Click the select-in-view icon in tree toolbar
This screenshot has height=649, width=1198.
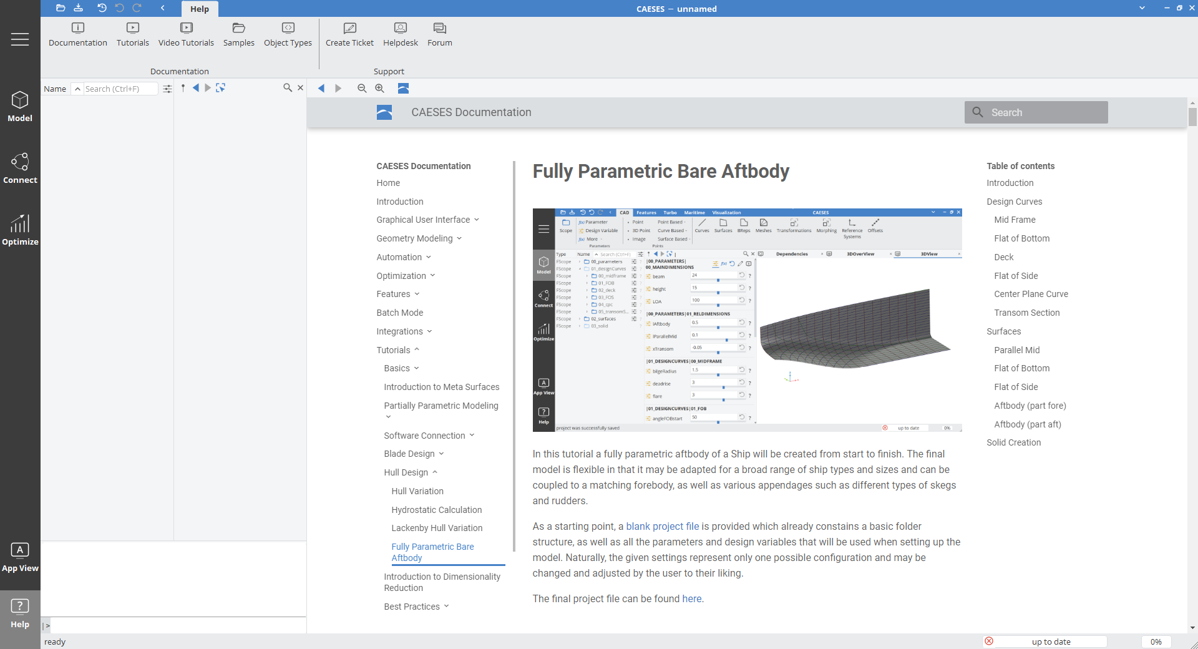coord(220,88)
